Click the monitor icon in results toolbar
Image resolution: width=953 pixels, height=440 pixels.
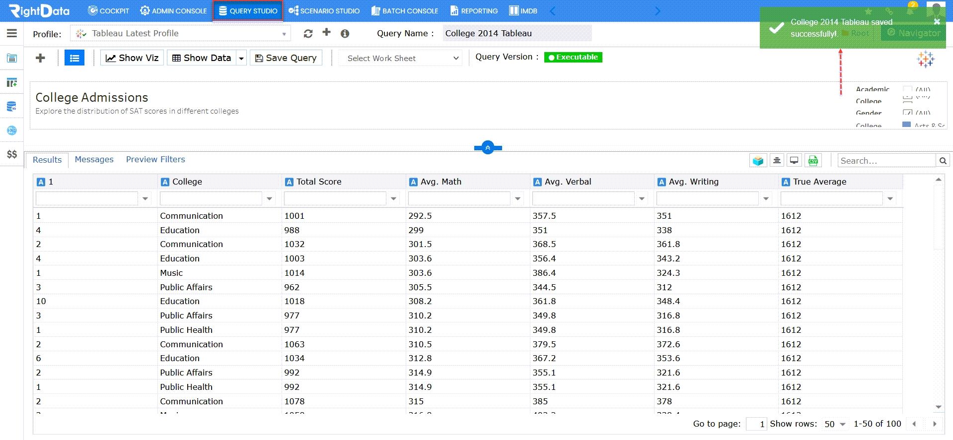[x=795, y=160]
